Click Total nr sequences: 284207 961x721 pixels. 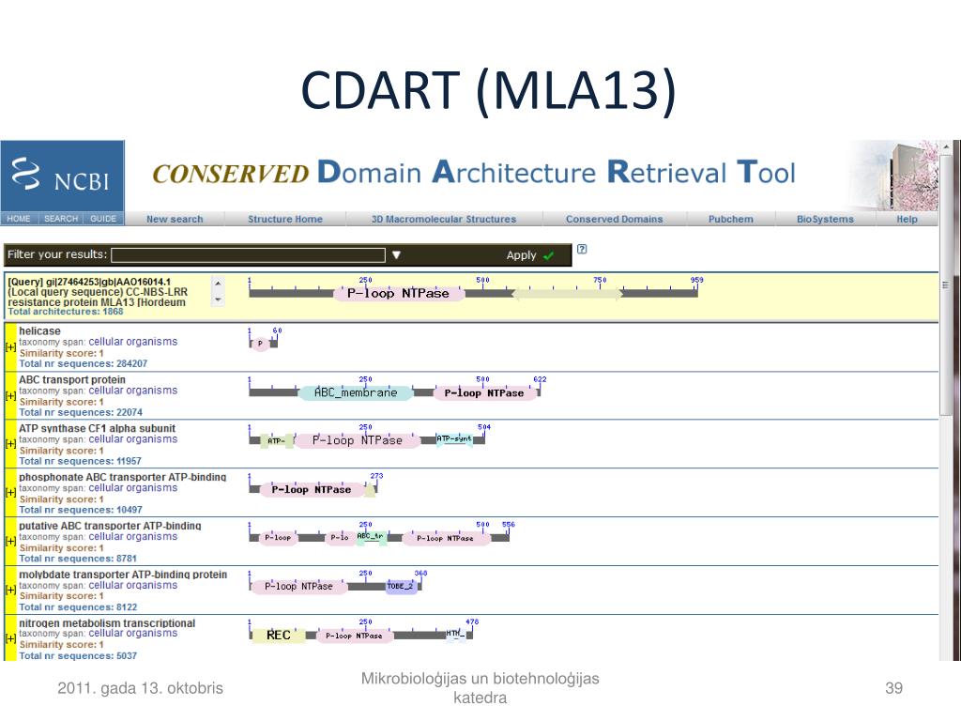[x=84, y=363]
